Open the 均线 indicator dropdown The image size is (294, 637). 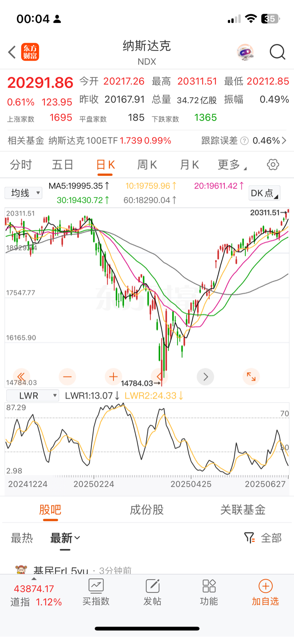coord(23,193)
